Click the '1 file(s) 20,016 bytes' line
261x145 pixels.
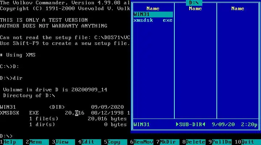78,119
